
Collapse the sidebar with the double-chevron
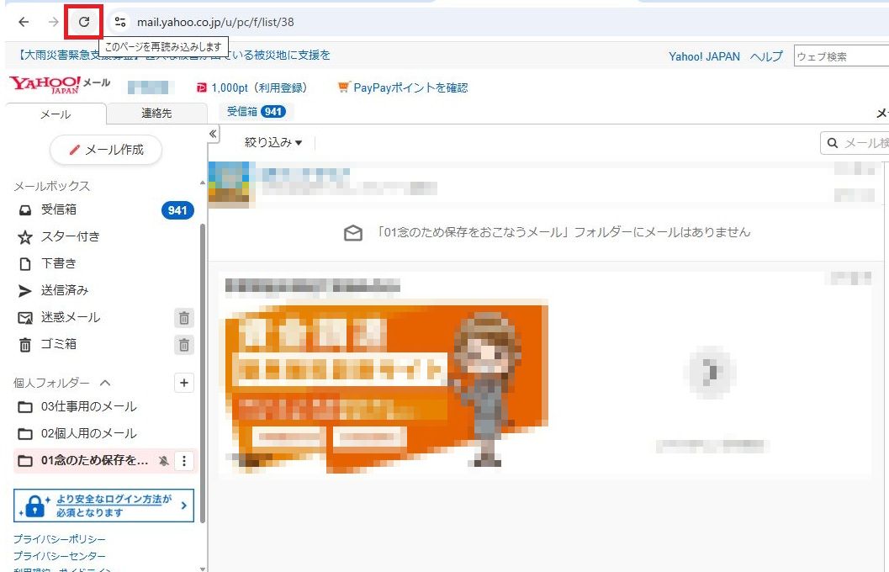tap(213, 134)
